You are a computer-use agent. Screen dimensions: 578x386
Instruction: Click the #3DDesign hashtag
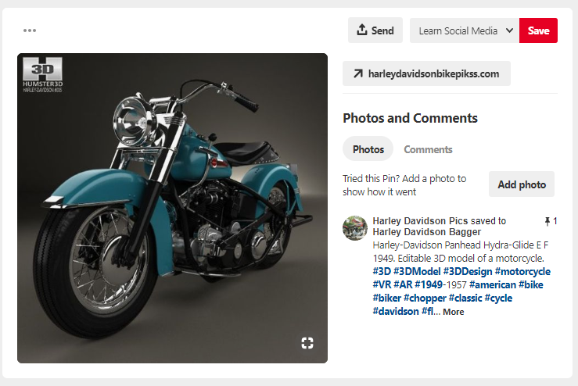(468, 271)
